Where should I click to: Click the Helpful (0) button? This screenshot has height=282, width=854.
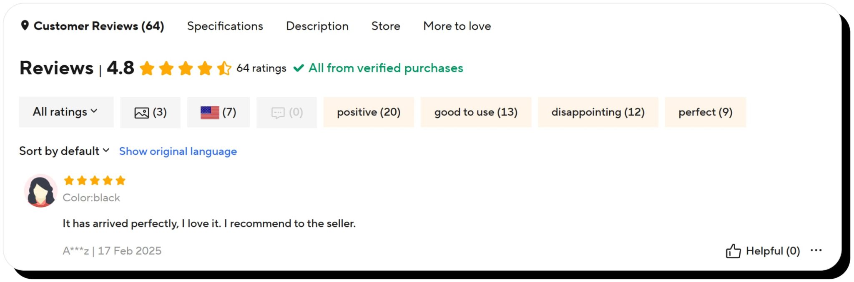pyautogui.click(x=772, y=250)
